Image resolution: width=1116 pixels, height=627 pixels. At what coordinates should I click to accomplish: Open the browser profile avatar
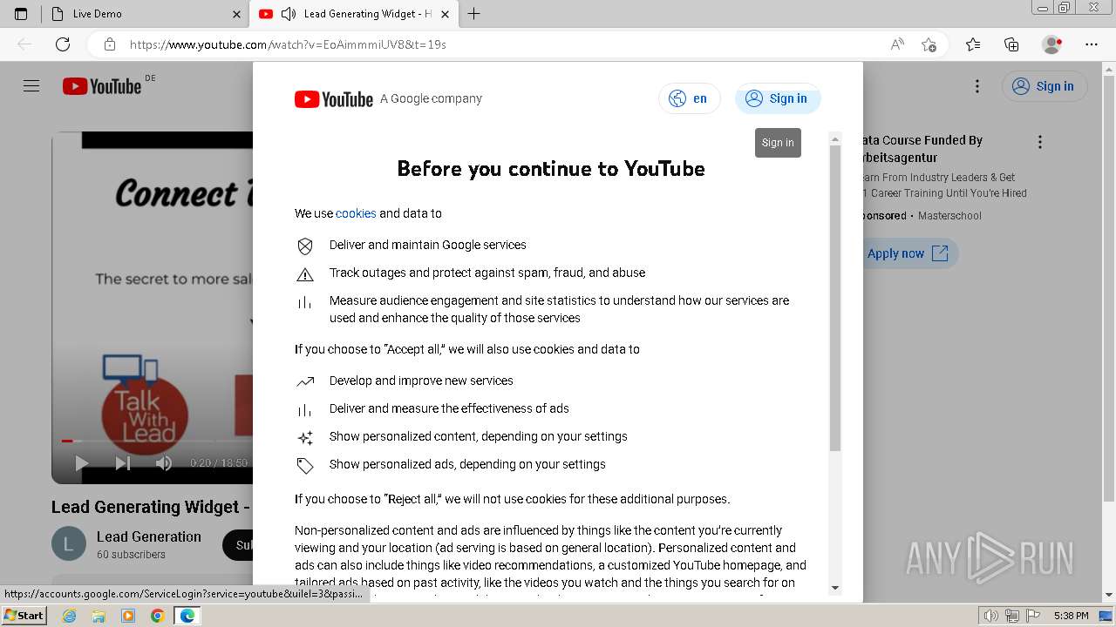[x=1052, y=44]
